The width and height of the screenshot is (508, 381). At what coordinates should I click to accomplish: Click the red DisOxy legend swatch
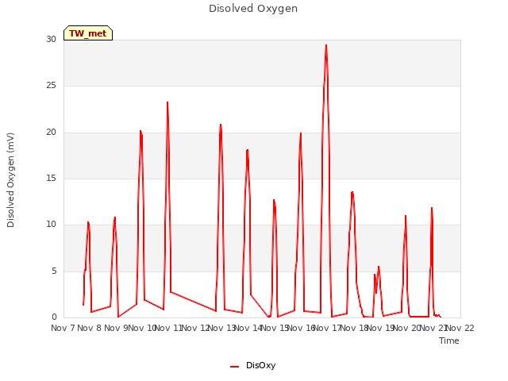pyautogui.click(x=234, y=367)
